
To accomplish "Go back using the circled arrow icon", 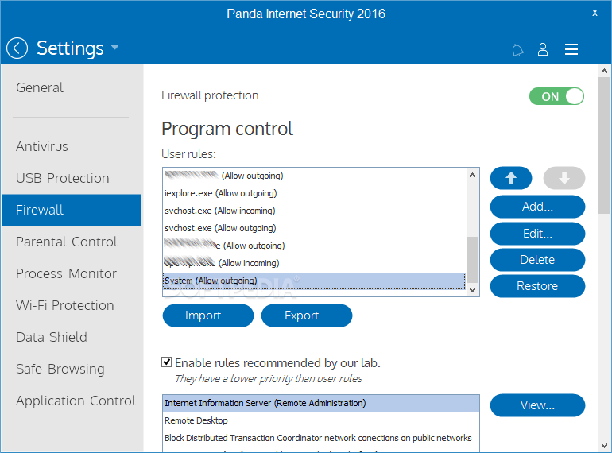I will (17, 48).
